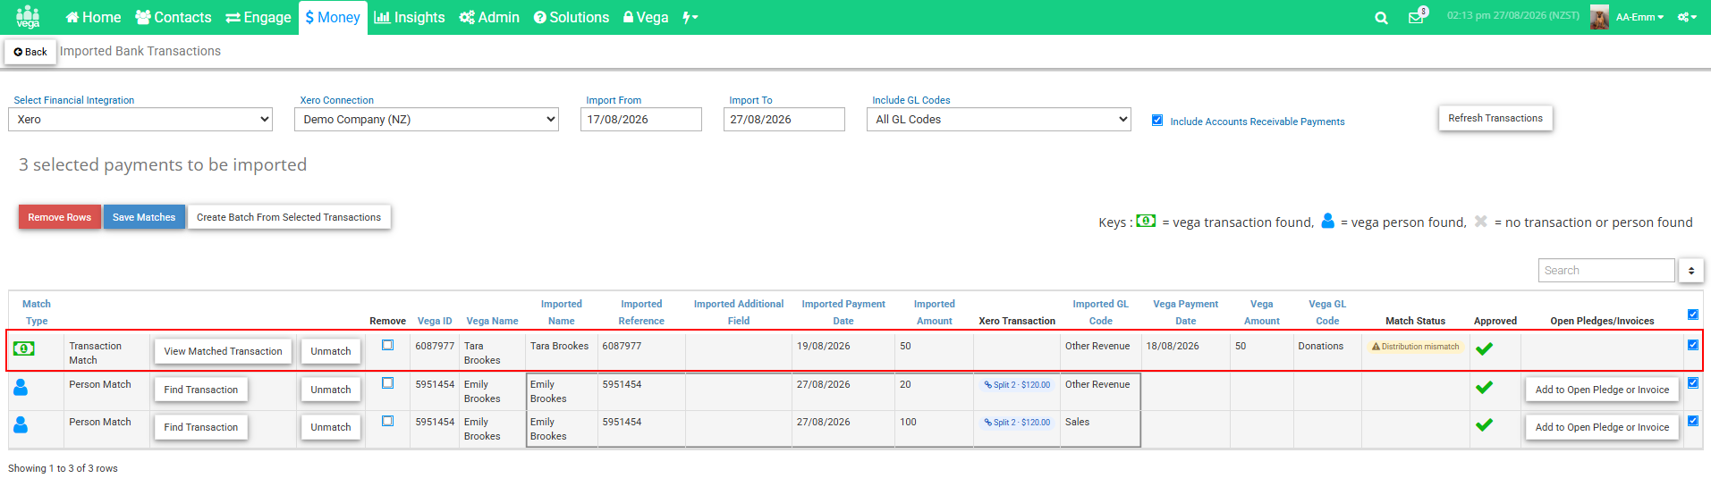Click the Distribution mismatch warning badge
The height and width of the screenshot is (495, 1711).
tap(1416, 347)
